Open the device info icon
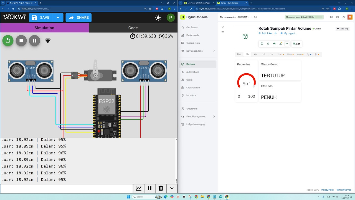 262,44
